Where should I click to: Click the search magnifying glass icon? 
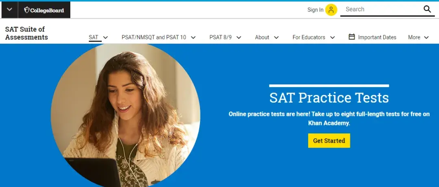(427, 9)
